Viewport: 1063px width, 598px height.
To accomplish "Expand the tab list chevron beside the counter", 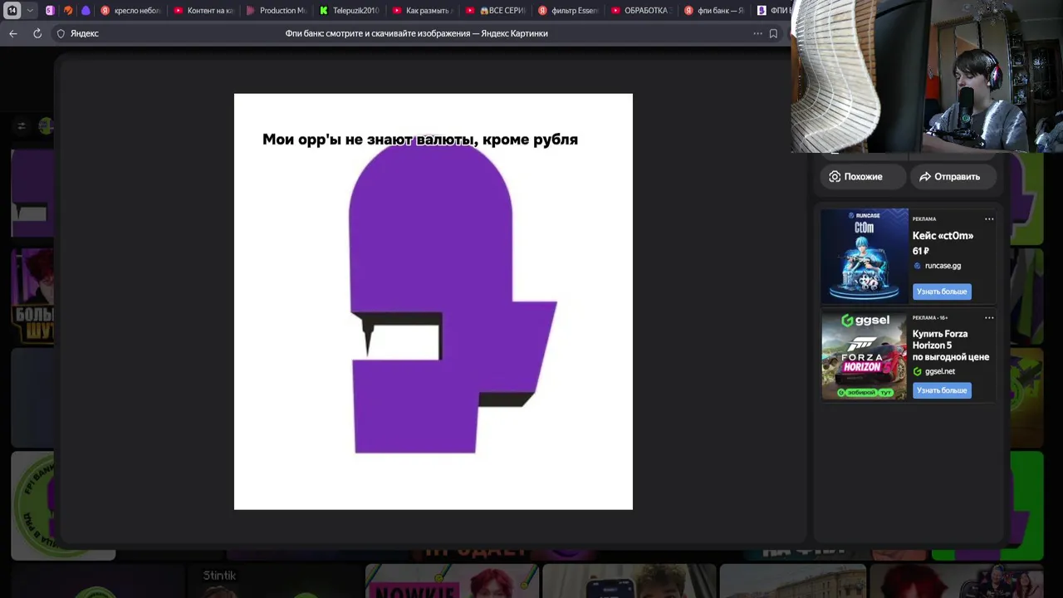I will click(30, 11).
